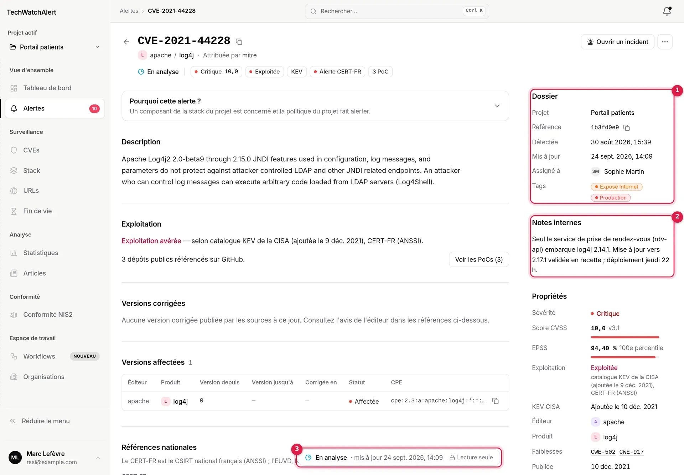Viewport: 684px width, 475px height.
Task: Navigate to Conformité NIS2
Action: tap(55, 315)
